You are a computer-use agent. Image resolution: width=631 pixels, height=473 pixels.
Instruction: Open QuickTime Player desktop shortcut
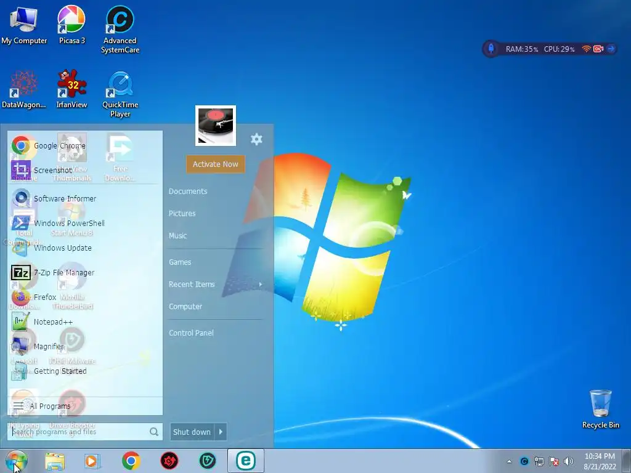(120, 94)
